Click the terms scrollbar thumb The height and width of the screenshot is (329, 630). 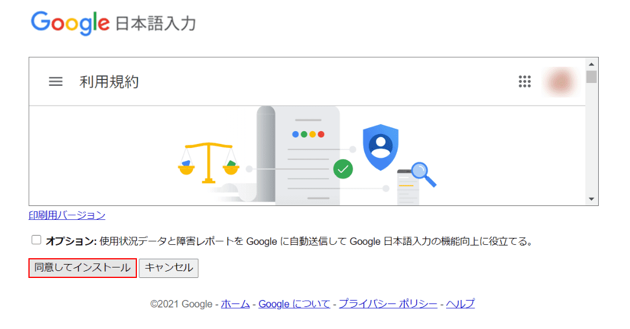click(592, 77)
